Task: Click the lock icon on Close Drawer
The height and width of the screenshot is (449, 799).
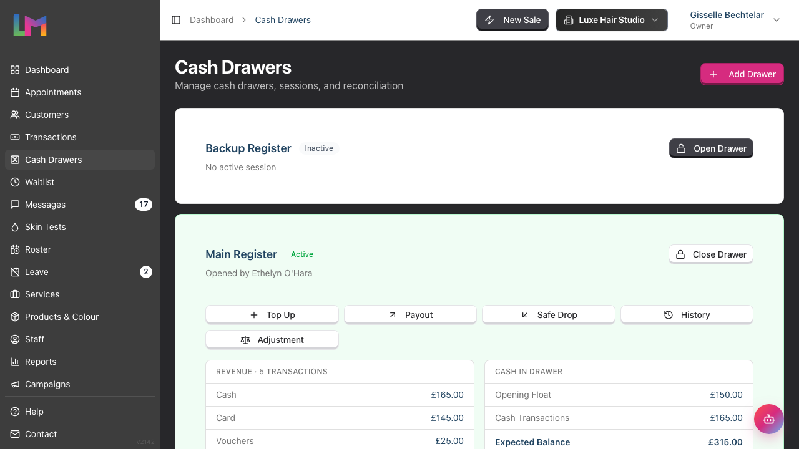Action: tap(680, 254)
